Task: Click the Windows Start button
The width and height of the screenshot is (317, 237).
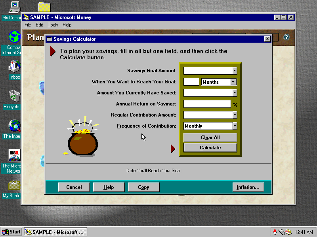Action: (11, 232)
